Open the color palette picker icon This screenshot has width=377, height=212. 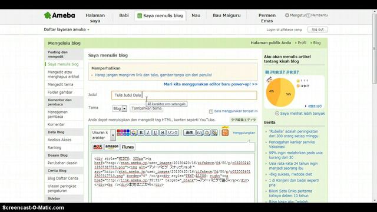tap(134, 132)
